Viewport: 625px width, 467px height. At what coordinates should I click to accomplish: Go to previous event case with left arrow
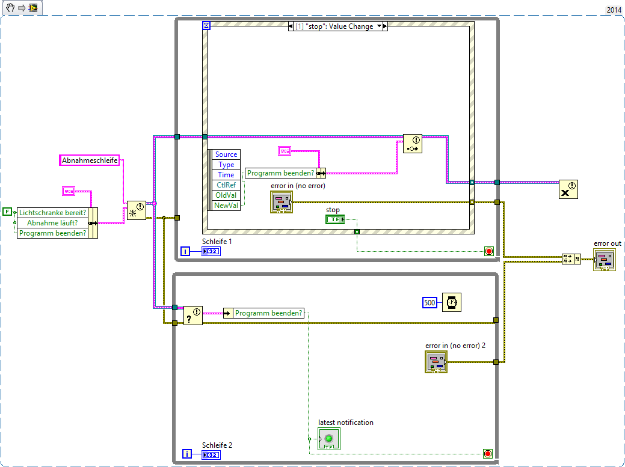click(x=291, y=26)
